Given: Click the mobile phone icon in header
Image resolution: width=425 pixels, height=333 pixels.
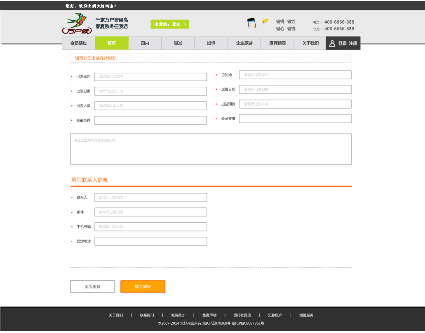Looking at the screenshot, I should (251, 23).
